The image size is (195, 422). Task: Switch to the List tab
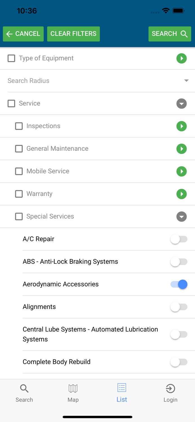122,392
